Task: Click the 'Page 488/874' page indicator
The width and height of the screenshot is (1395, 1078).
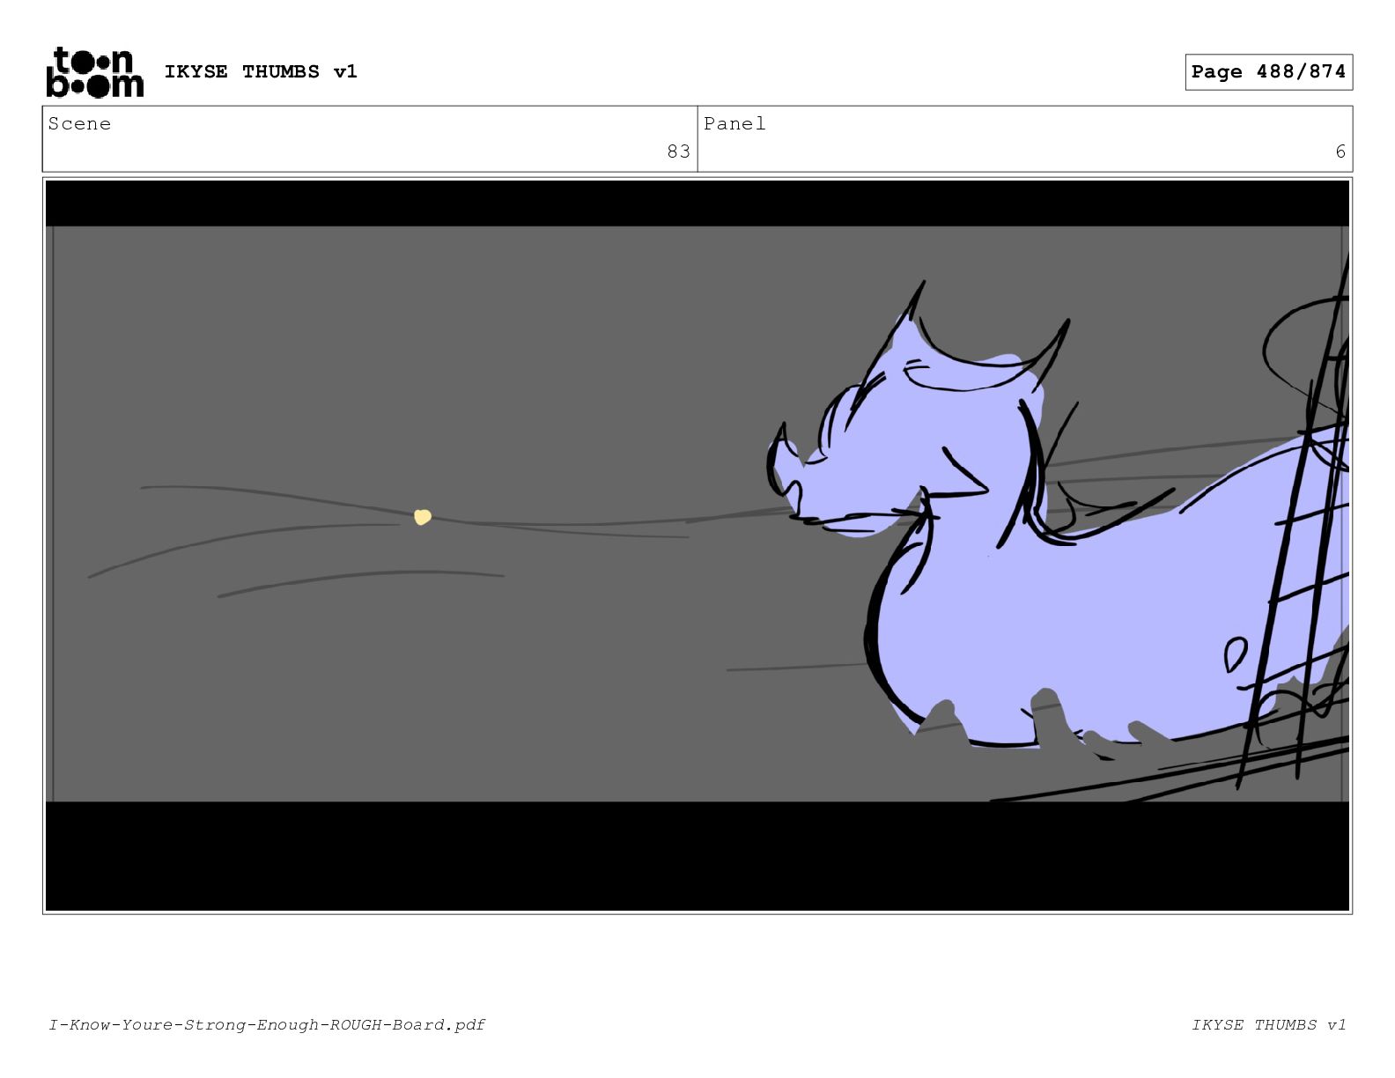Action: pos(1268,71)
